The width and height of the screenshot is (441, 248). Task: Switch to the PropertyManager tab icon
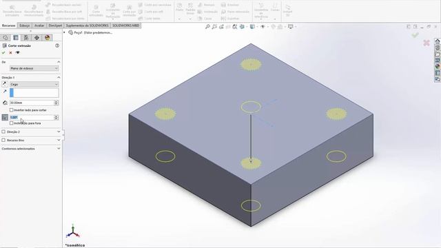tap(16, 38)
